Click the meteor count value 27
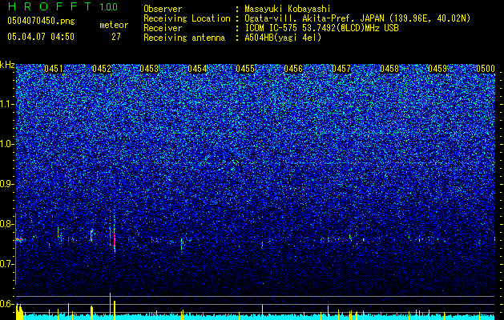Image resolution: width=504 pixels, height=320 pixels. [116, 37]
